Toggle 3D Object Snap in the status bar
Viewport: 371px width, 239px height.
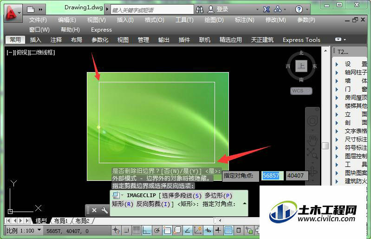click(177, 230)
